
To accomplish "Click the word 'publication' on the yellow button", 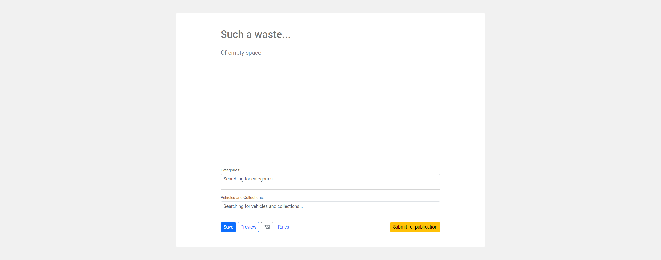I will tap(426, 227).
